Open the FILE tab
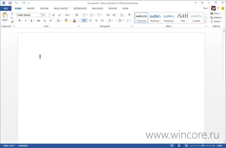 pyautogui.click(x=6, y=8)
